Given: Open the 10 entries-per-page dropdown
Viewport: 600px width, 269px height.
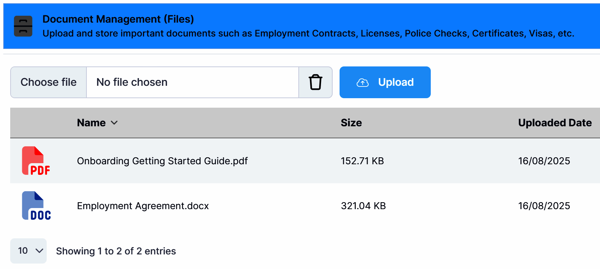Looking at the screenshot, I should pos(28,251).
